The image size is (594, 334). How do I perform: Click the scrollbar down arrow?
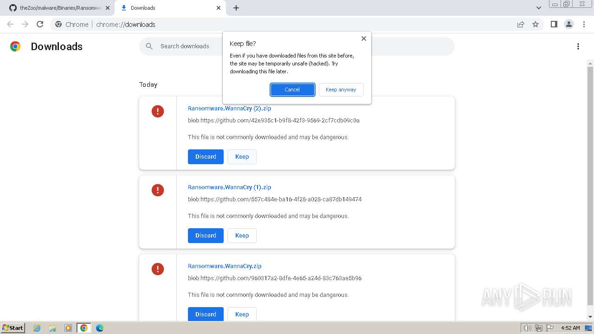[x=590, y=317]
